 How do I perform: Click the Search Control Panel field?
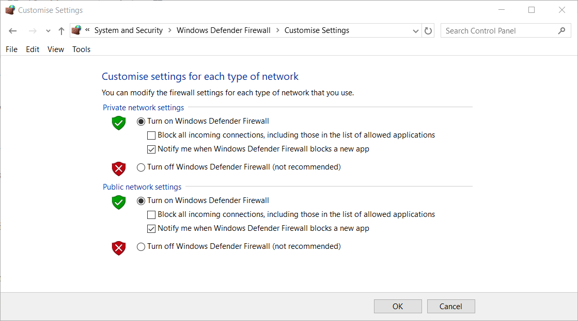[x=498, y=31]
